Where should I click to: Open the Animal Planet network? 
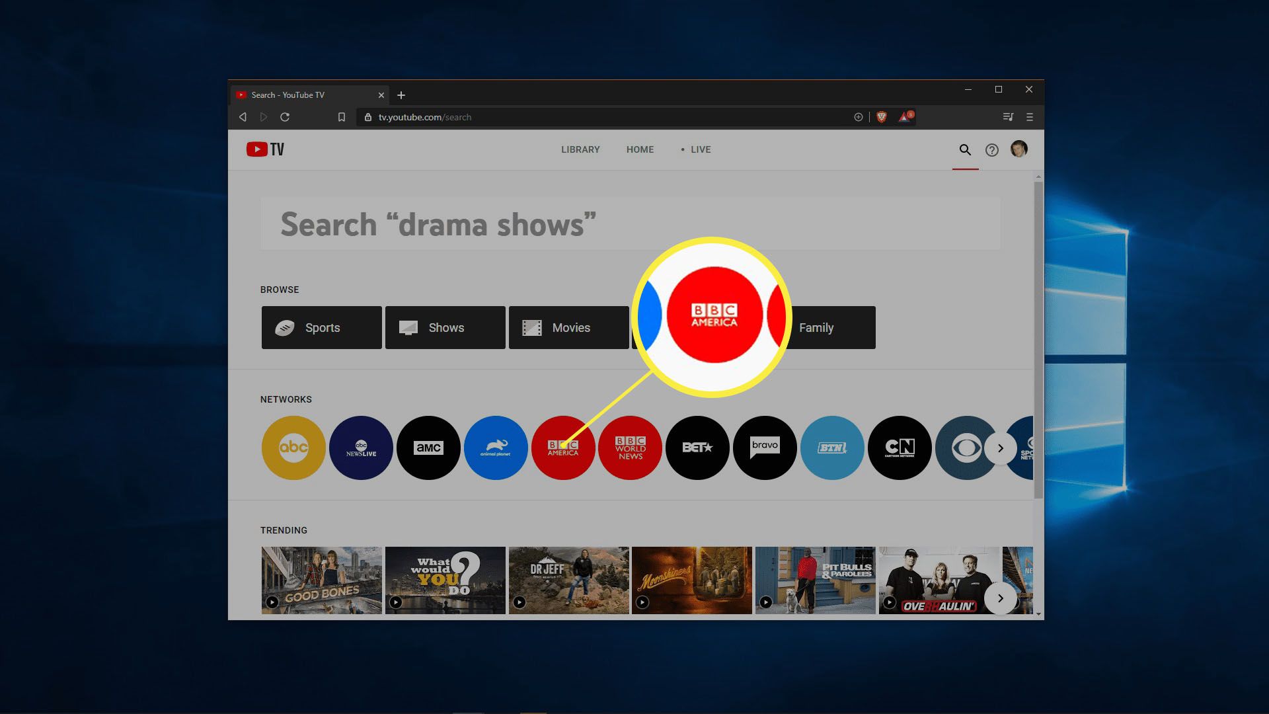(496, 448)
